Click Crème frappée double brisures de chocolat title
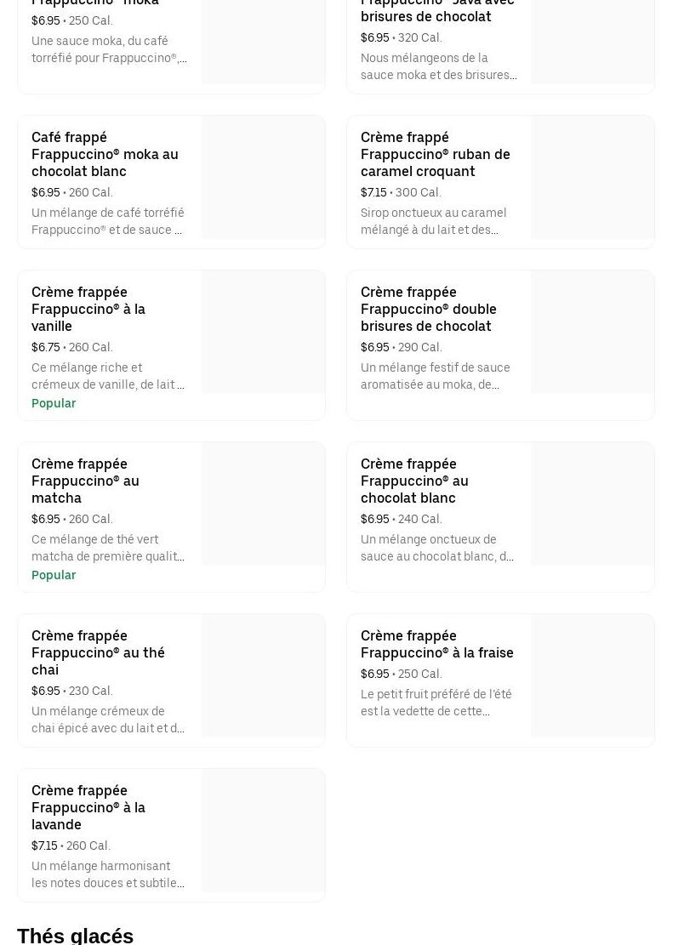This screenshot has height=945, width=684. [428, 309]
